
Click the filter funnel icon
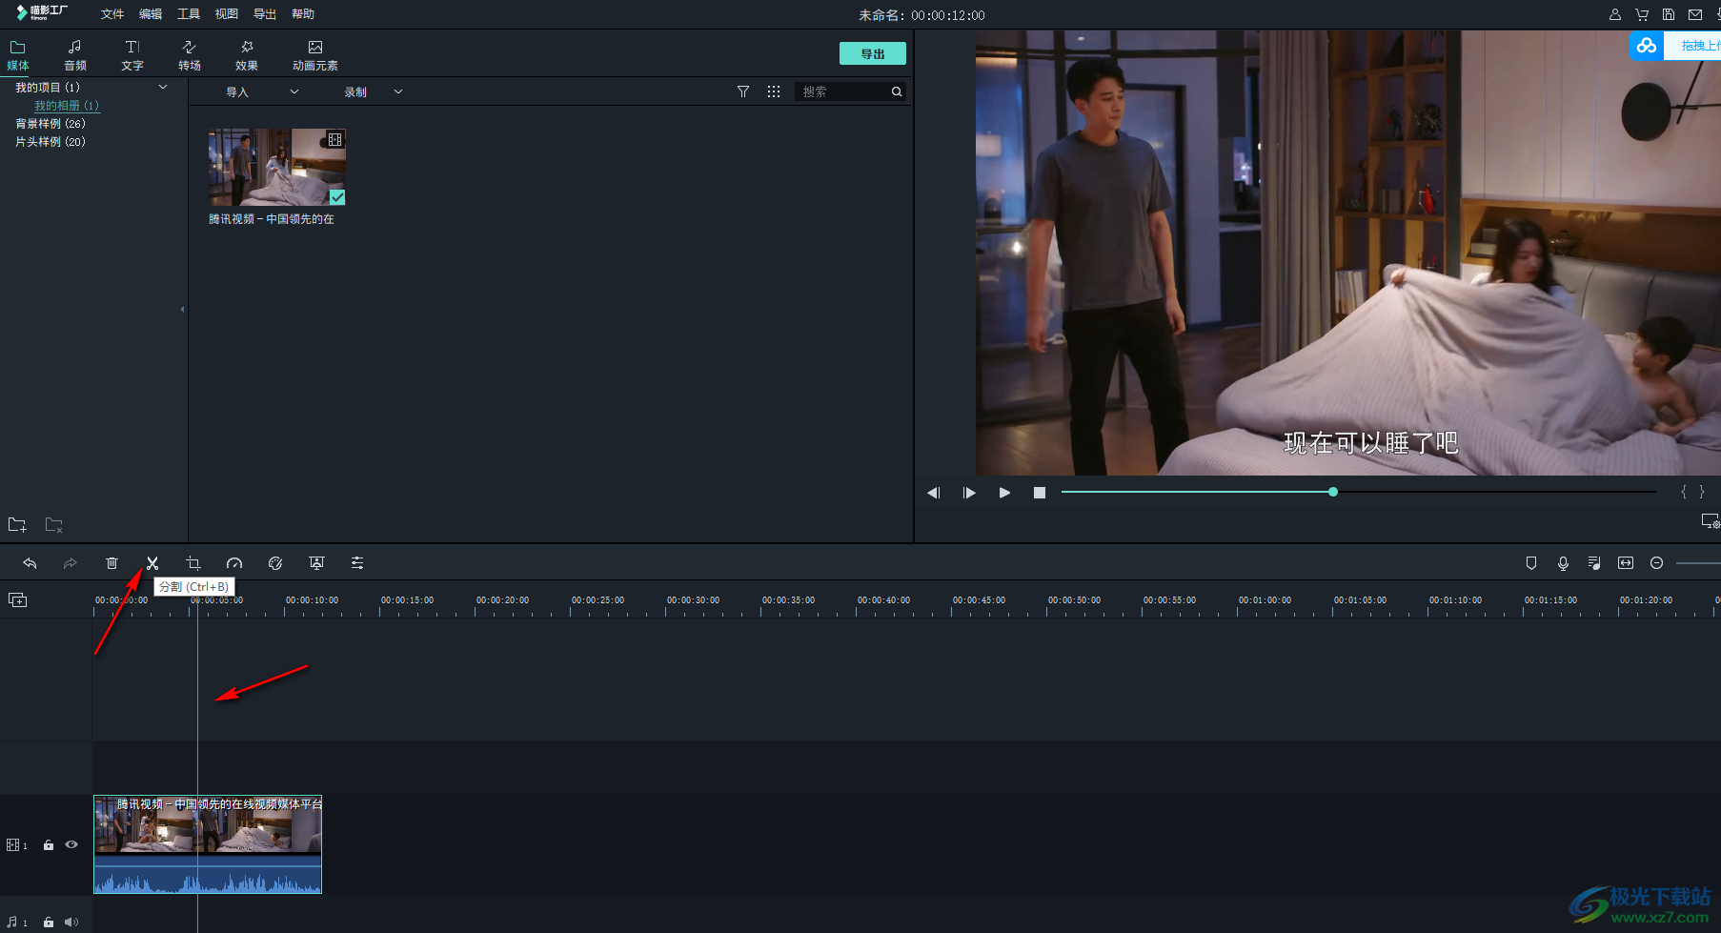point(743,91)
